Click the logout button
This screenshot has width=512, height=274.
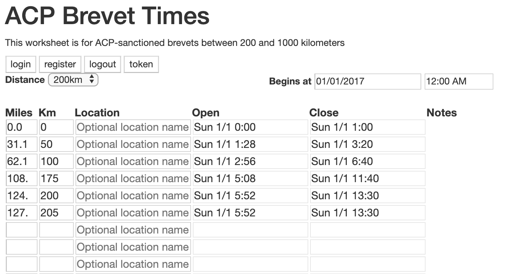pyautogui.click(x=103, y=64)
